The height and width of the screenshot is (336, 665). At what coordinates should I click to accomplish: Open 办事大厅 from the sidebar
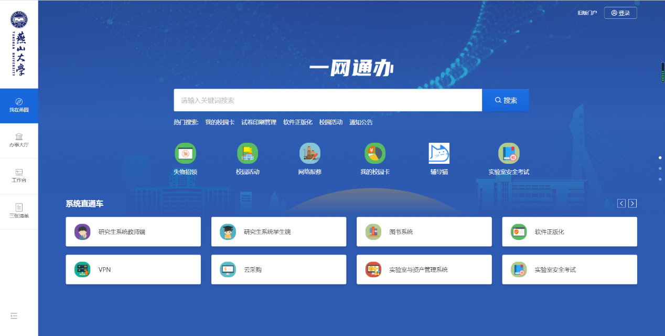pyautogui.click(x=19, y=140)
